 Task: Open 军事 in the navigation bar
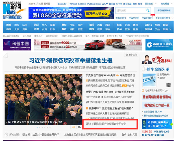53,25
